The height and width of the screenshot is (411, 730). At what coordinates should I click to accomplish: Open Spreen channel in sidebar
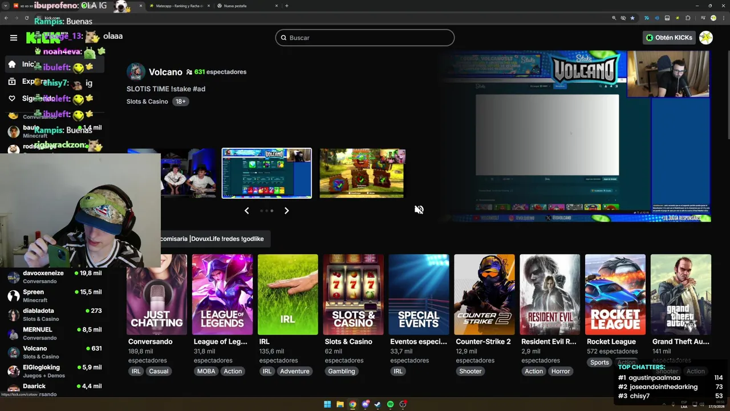click(x=54, y=296)
